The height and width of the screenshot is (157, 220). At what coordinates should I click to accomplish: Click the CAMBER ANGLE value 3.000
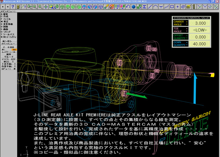200,23
